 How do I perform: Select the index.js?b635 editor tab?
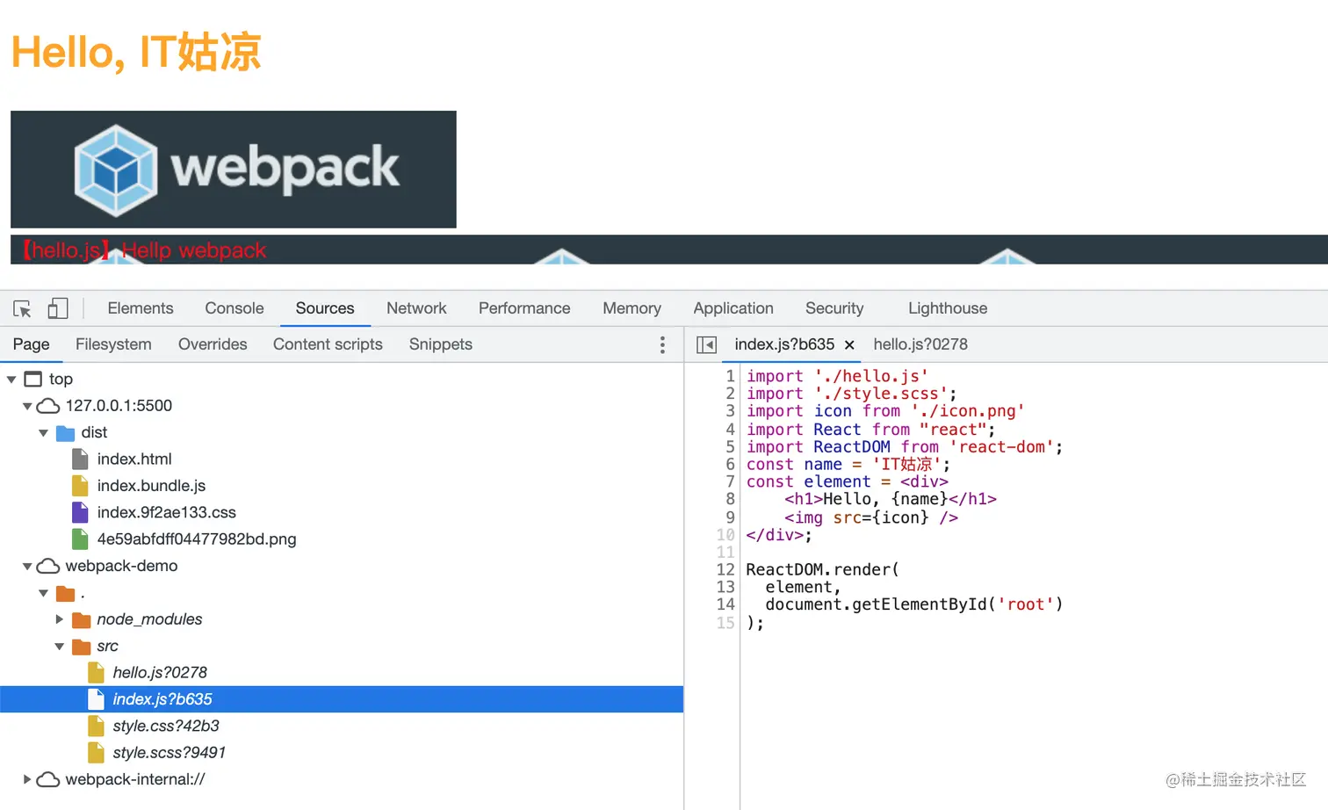tap(784, 344)
